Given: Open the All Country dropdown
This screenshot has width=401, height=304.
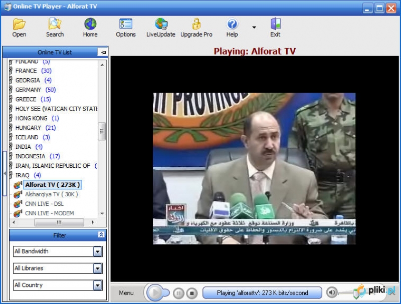Looking at the screenshot, I should coord(97,285).
